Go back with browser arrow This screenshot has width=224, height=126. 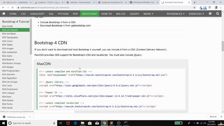coord(3,8)
